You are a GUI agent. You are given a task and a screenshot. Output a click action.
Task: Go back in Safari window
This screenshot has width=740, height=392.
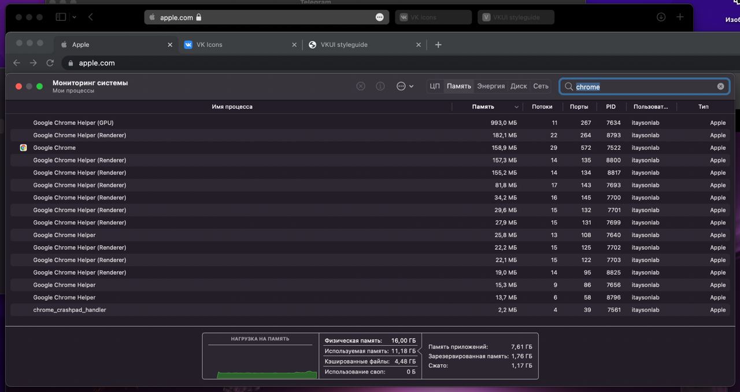91,17
